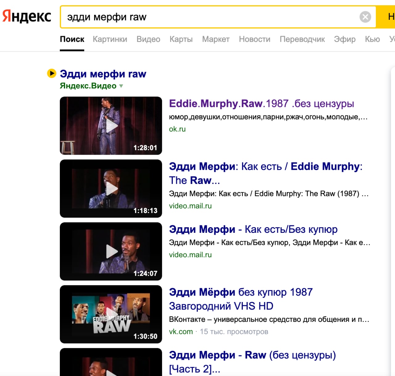The image size is (395, 376).
Task: Click description ВКонтакте – универсальное средство
Action: coord(269,319)
